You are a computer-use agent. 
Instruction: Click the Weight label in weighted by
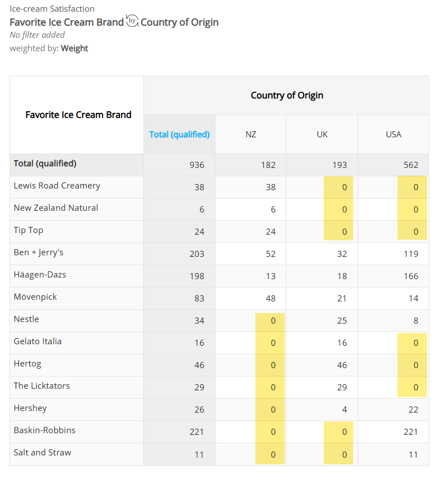coord(74,48)
